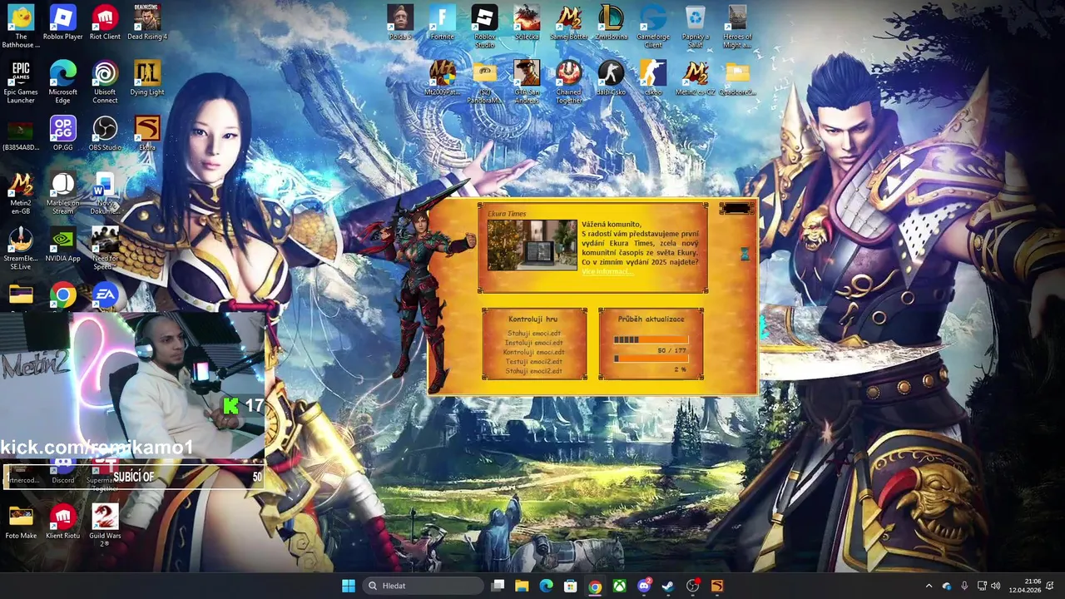Open League of Legends Zmrdovina shortcut
The image size is (1065, 599).
(x=611, y=22)
